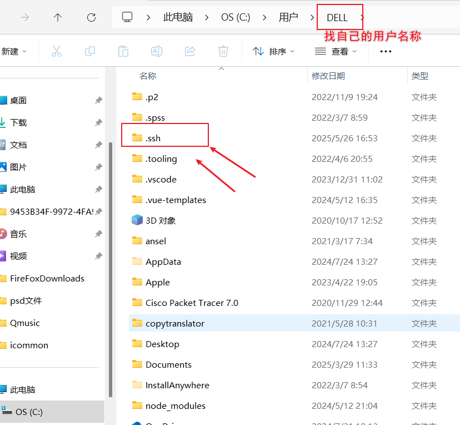This screenshot has width=460, height=425.
Task: Sort by 名称 column header
Action: click(x=148, y=76)
